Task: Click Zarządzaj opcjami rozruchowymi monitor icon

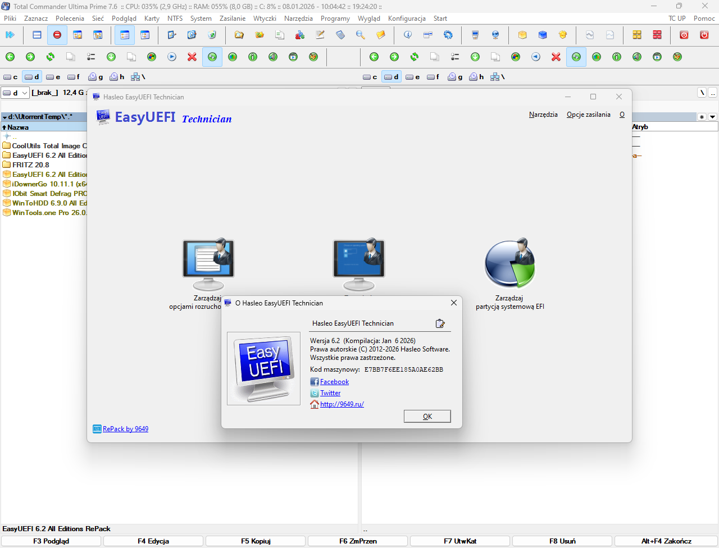Action: (208, 263)
